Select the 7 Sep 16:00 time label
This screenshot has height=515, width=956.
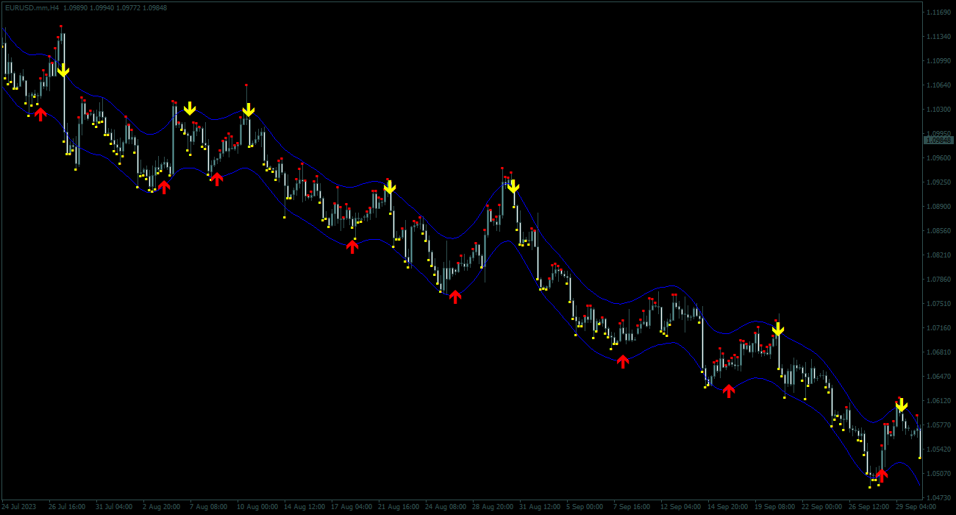point(632,507)
